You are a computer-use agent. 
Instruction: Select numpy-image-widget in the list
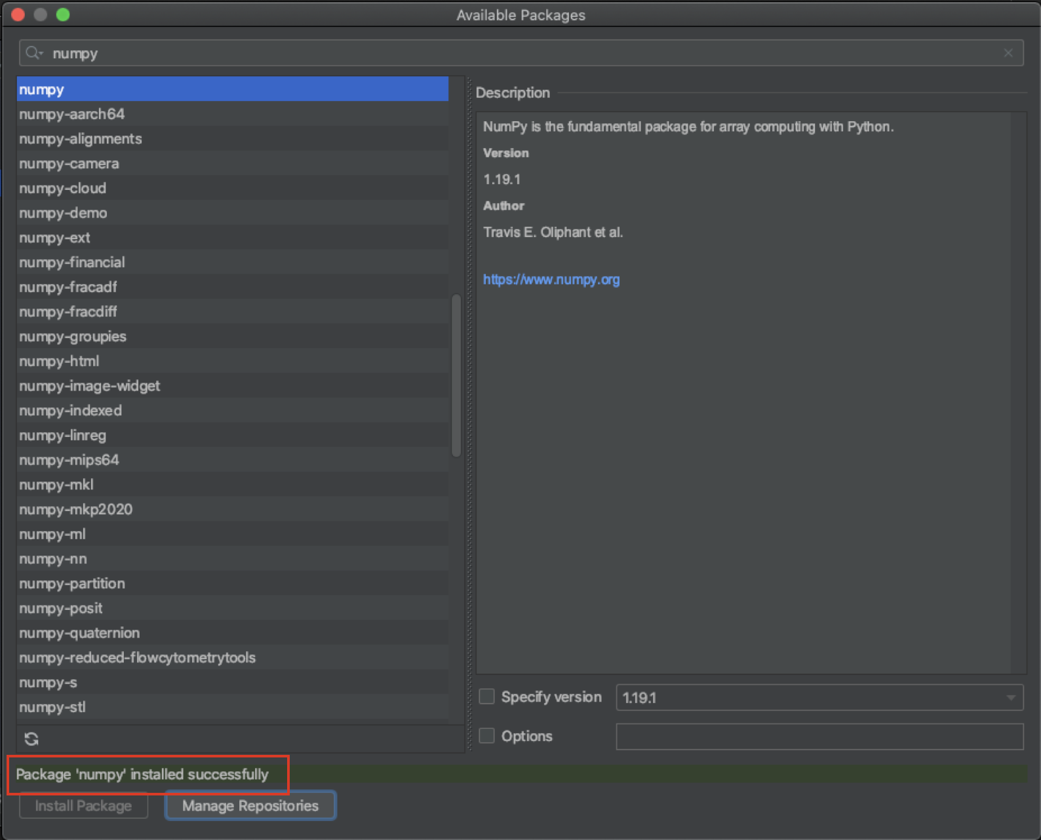233,386
